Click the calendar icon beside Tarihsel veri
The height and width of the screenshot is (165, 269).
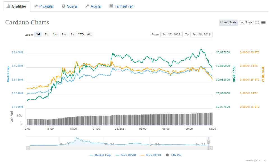click(111, 6)
